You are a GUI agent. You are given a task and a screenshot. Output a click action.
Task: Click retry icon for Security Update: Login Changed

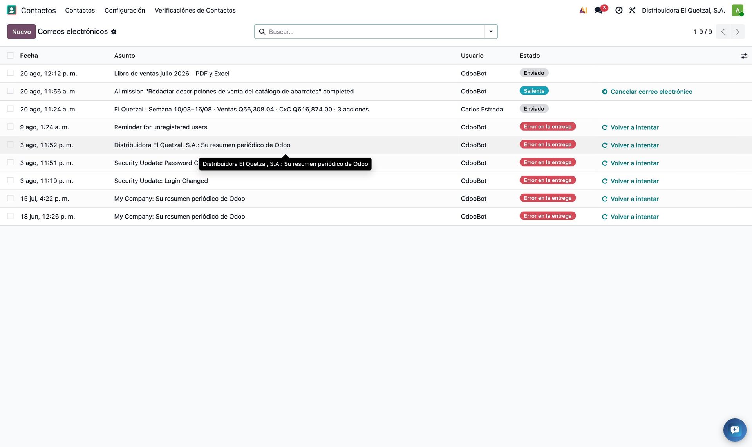tap(605, 181)
